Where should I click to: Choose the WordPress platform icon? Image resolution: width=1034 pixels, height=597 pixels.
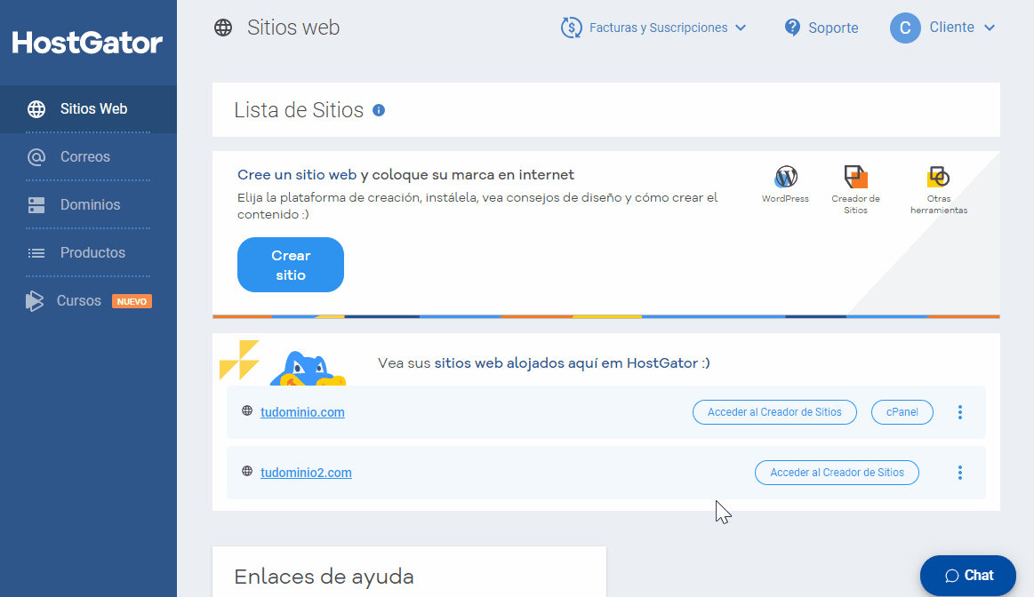tap(785, 177)
